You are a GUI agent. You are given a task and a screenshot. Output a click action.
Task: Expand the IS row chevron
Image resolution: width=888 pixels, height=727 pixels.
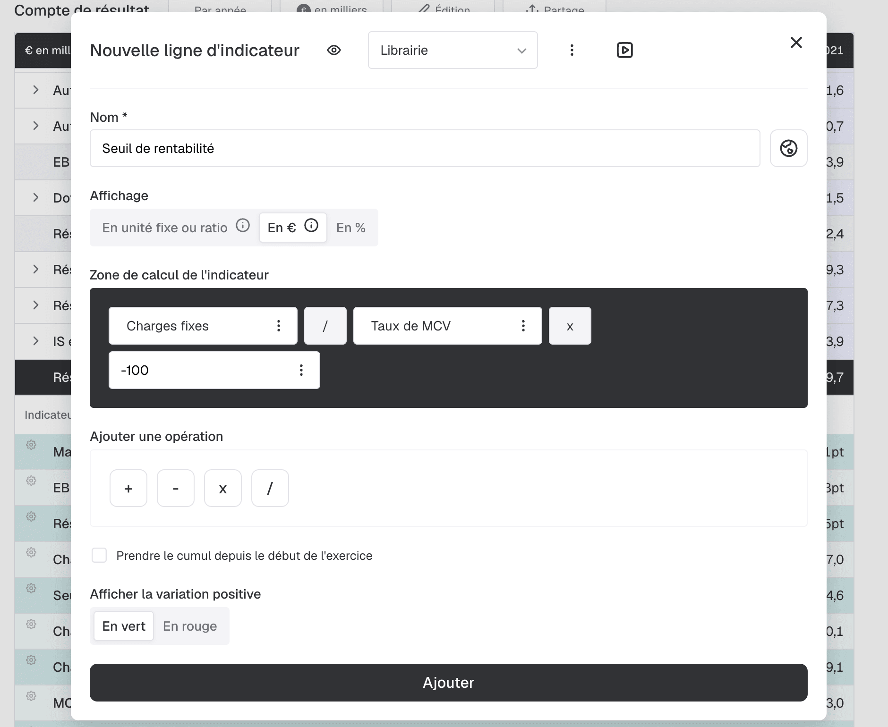tap(35, 341)
